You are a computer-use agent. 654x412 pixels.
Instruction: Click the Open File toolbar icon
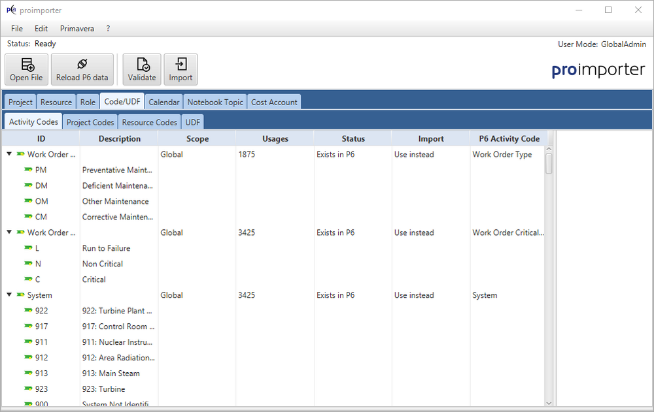[x=26, y=65]
